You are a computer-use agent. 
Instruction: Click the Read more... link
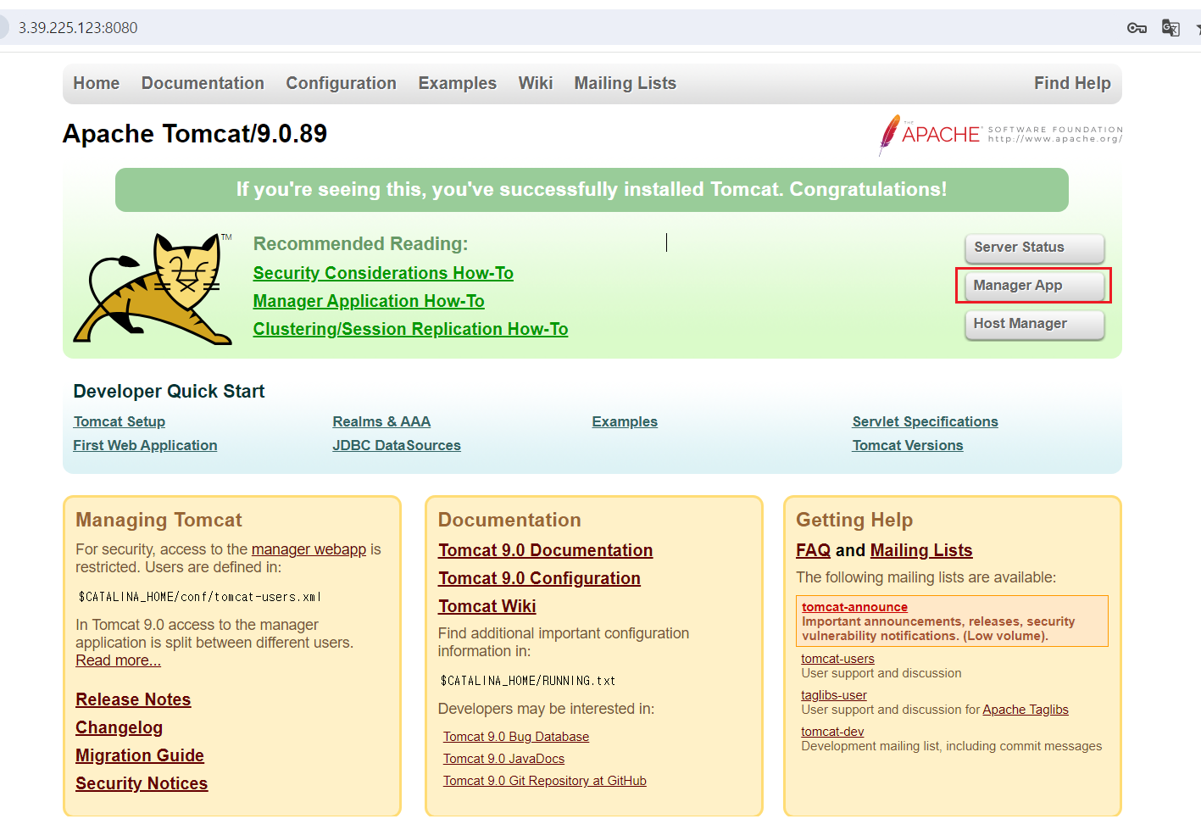118,660
